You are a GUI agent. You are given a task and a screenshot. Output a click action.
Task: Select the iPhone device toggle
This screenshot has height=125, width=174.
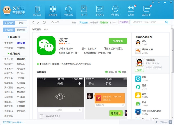click(x=9, y=23)
